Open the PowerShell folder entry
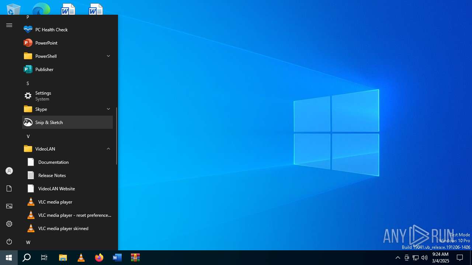Screen dimensions: 472x265 pos(67,56)
